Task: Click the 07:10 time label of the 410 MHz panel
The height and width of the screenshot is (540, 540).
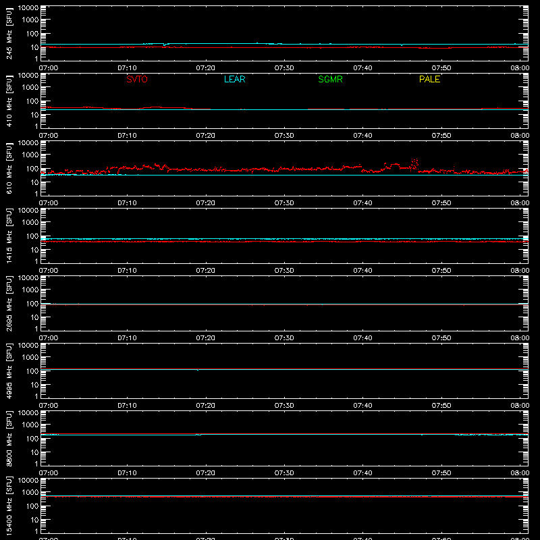Action: [127, 136]
